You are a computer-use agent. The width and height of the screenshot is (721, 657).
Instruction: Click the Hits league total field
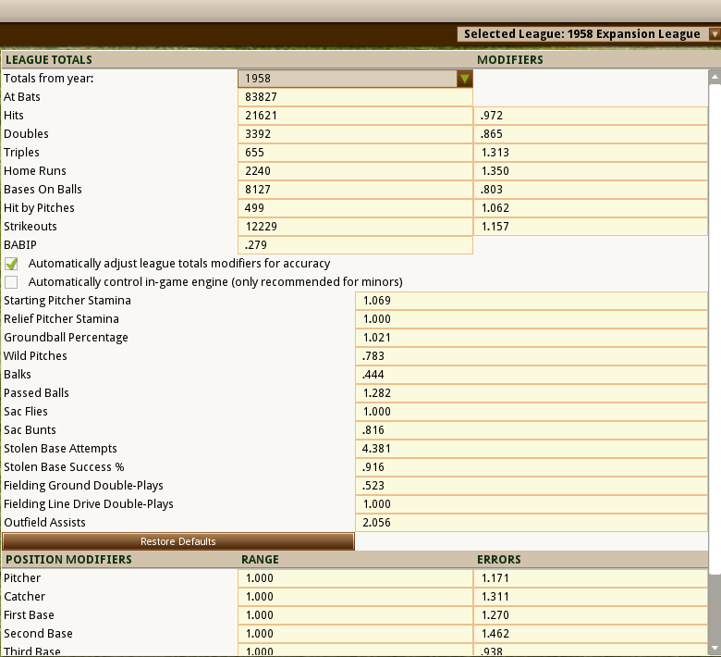click(355, 116)
